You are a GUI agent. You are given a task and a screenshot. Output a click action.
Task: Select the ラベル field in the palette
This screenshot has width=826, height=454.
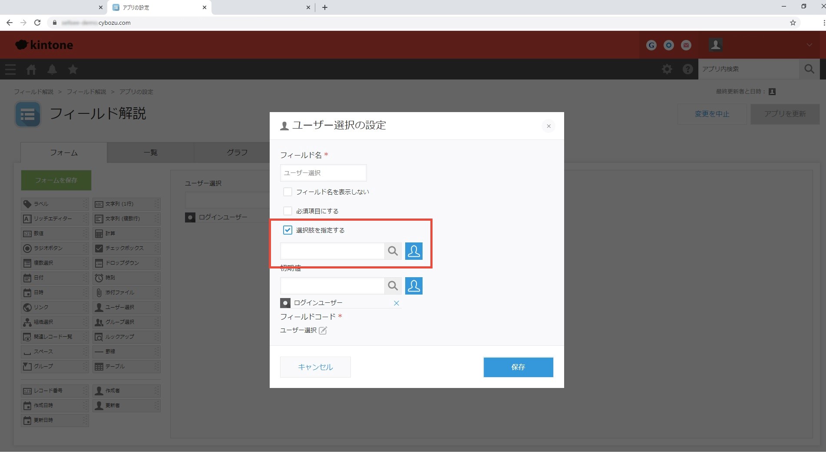[x=55, y=204]
